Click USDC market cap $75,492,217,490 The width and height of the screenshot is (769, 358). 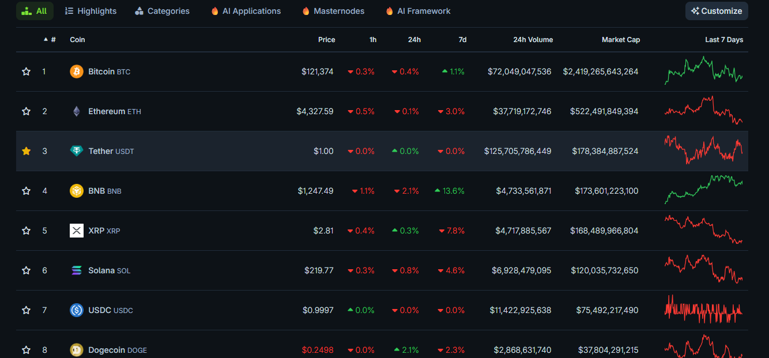(607, 310)
